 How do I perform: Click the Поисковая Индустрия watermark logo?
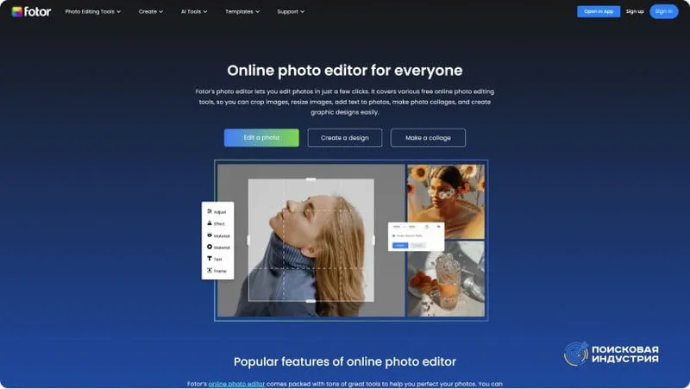(612, 354)
